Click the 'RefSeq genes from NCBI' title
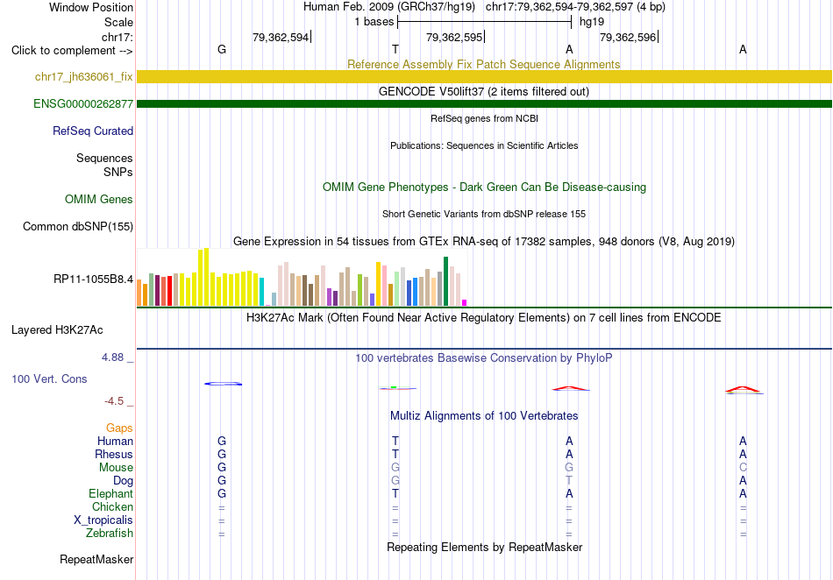Image resolution: width=833 pixels, height=580 pixels. [x=485, y=118]
